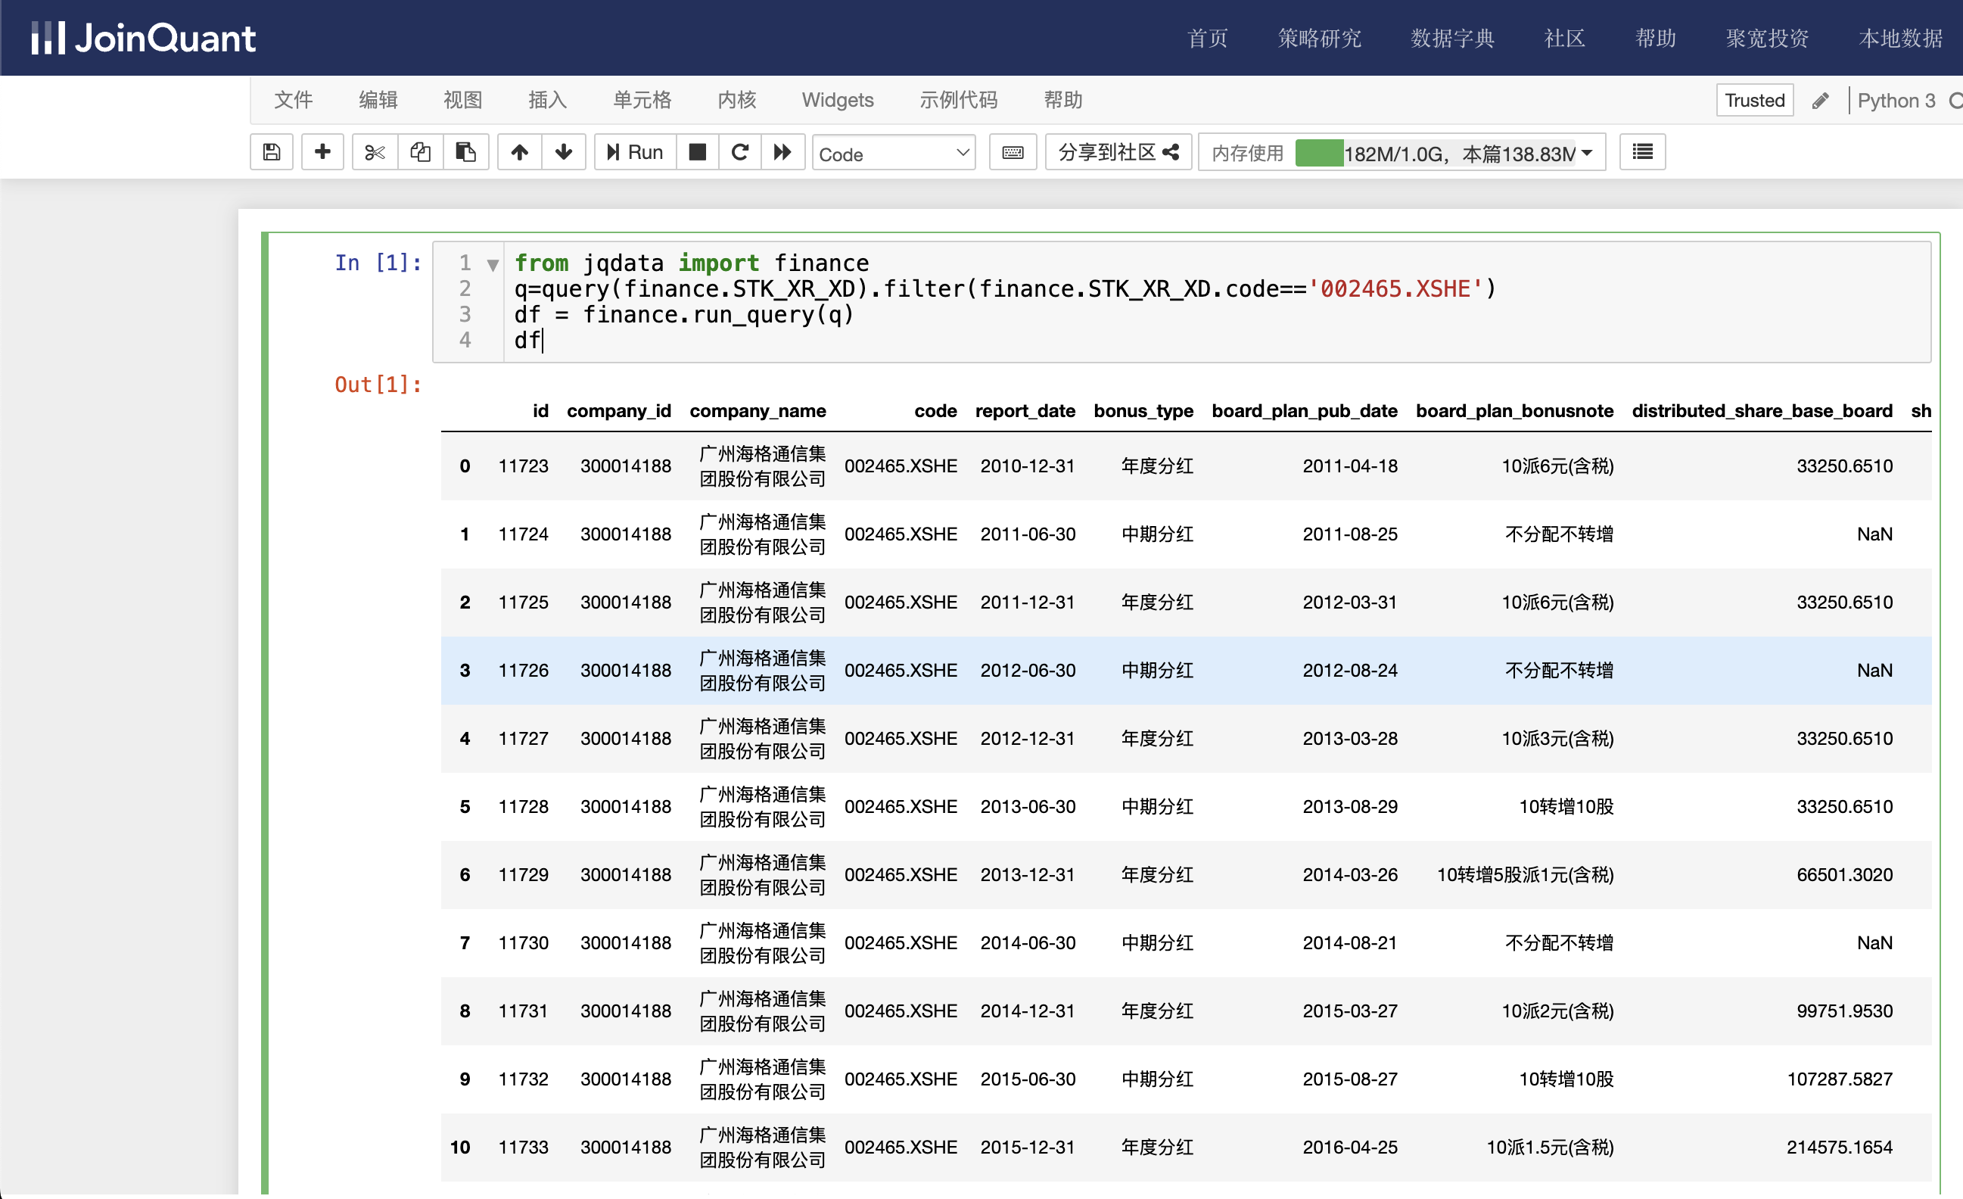Click the paste cell icon
The width and height of the screenshot is (1963, 1199).
coord(465,151)
